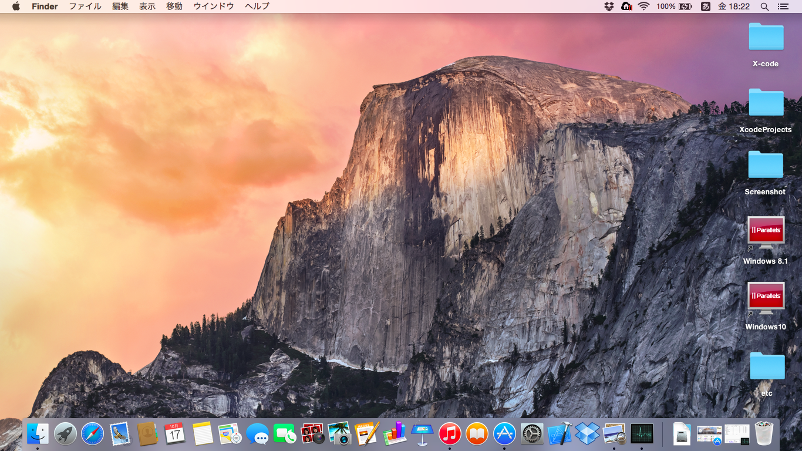
Task: Open minimized App Store window thumbnail in Dock
Action: (x=709, y=435)
